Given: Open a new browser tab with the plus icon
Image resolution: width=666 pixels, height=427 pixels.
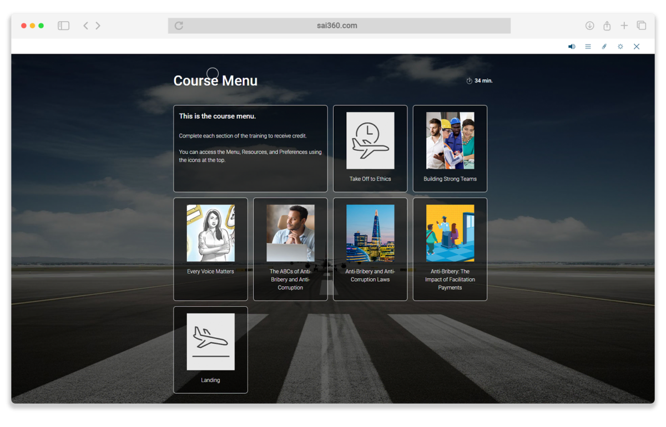Looking at the screenshot, I should pos(624,25).
